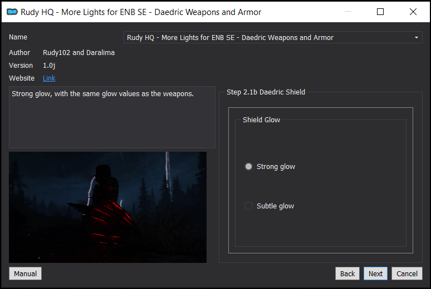This screenshot has width=431, height=289.
Task: Close the installer window
Action: [413, 12]
